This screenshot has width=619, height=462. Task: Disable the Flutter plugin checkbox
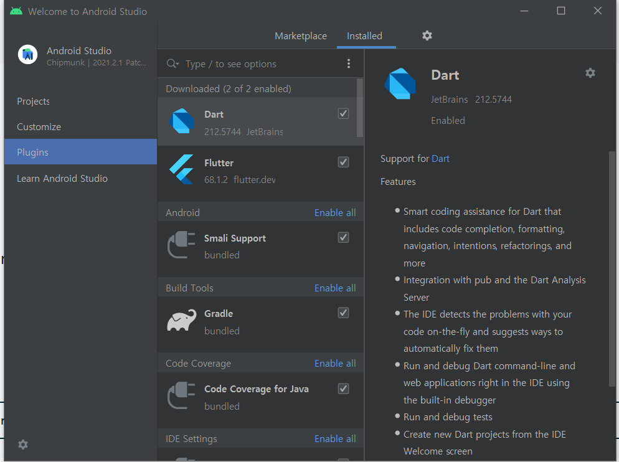tap(344, 163)
